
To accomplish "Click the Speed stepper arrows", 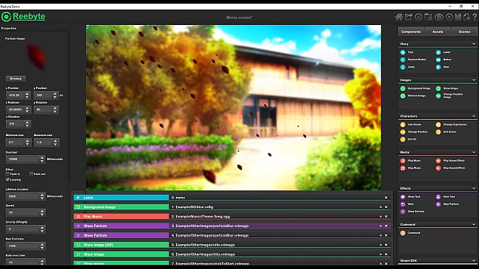I will click(42, 212).
